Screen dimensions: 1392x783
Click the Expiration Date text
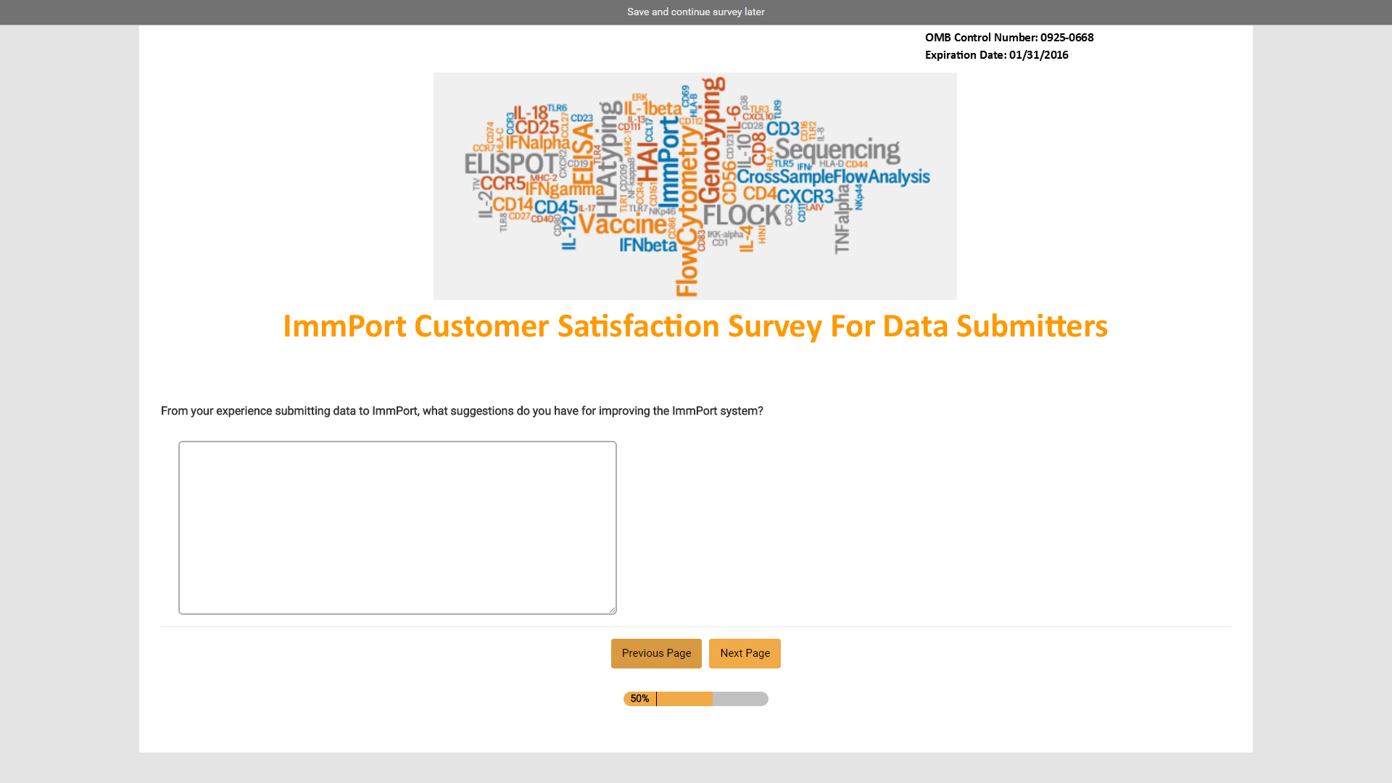coord(996,55)
